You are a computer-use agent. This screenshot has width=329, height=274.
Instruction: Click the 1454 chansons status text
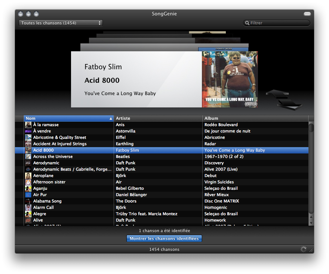pyautogui.click(x=164, y=249)
